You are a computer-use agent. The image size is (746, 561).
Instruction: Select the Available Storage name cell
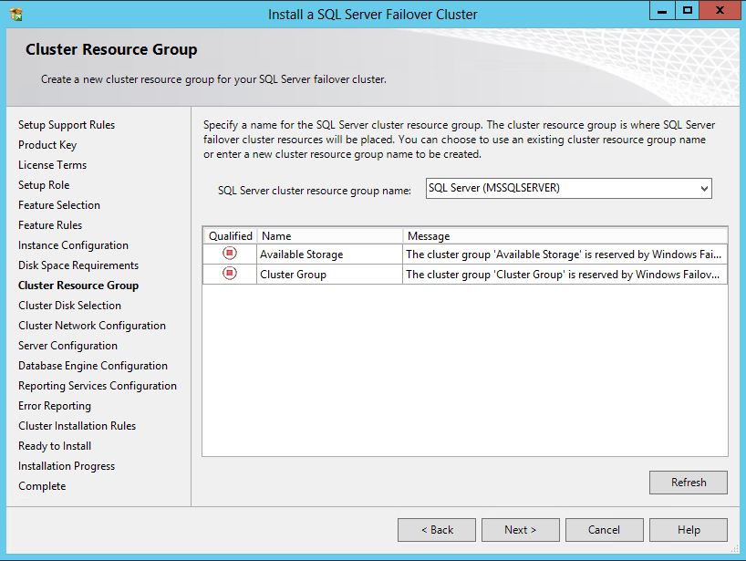click(329, 255)
